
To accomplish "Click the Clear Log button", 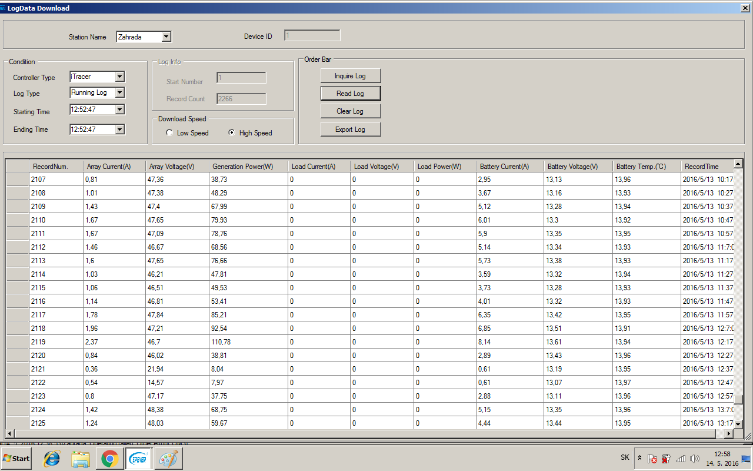I will coord(350,111).
